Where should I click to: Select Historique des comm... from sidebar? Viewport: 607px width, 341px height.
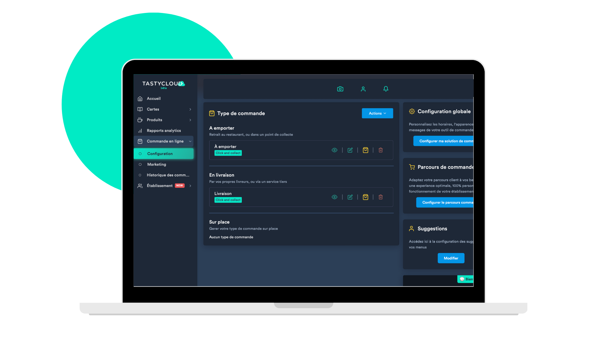(x=168, y=175)
